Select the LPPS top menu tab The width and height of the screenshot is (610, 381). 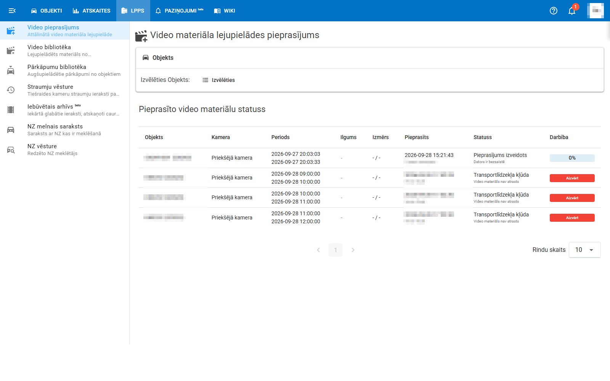(133, 11)
